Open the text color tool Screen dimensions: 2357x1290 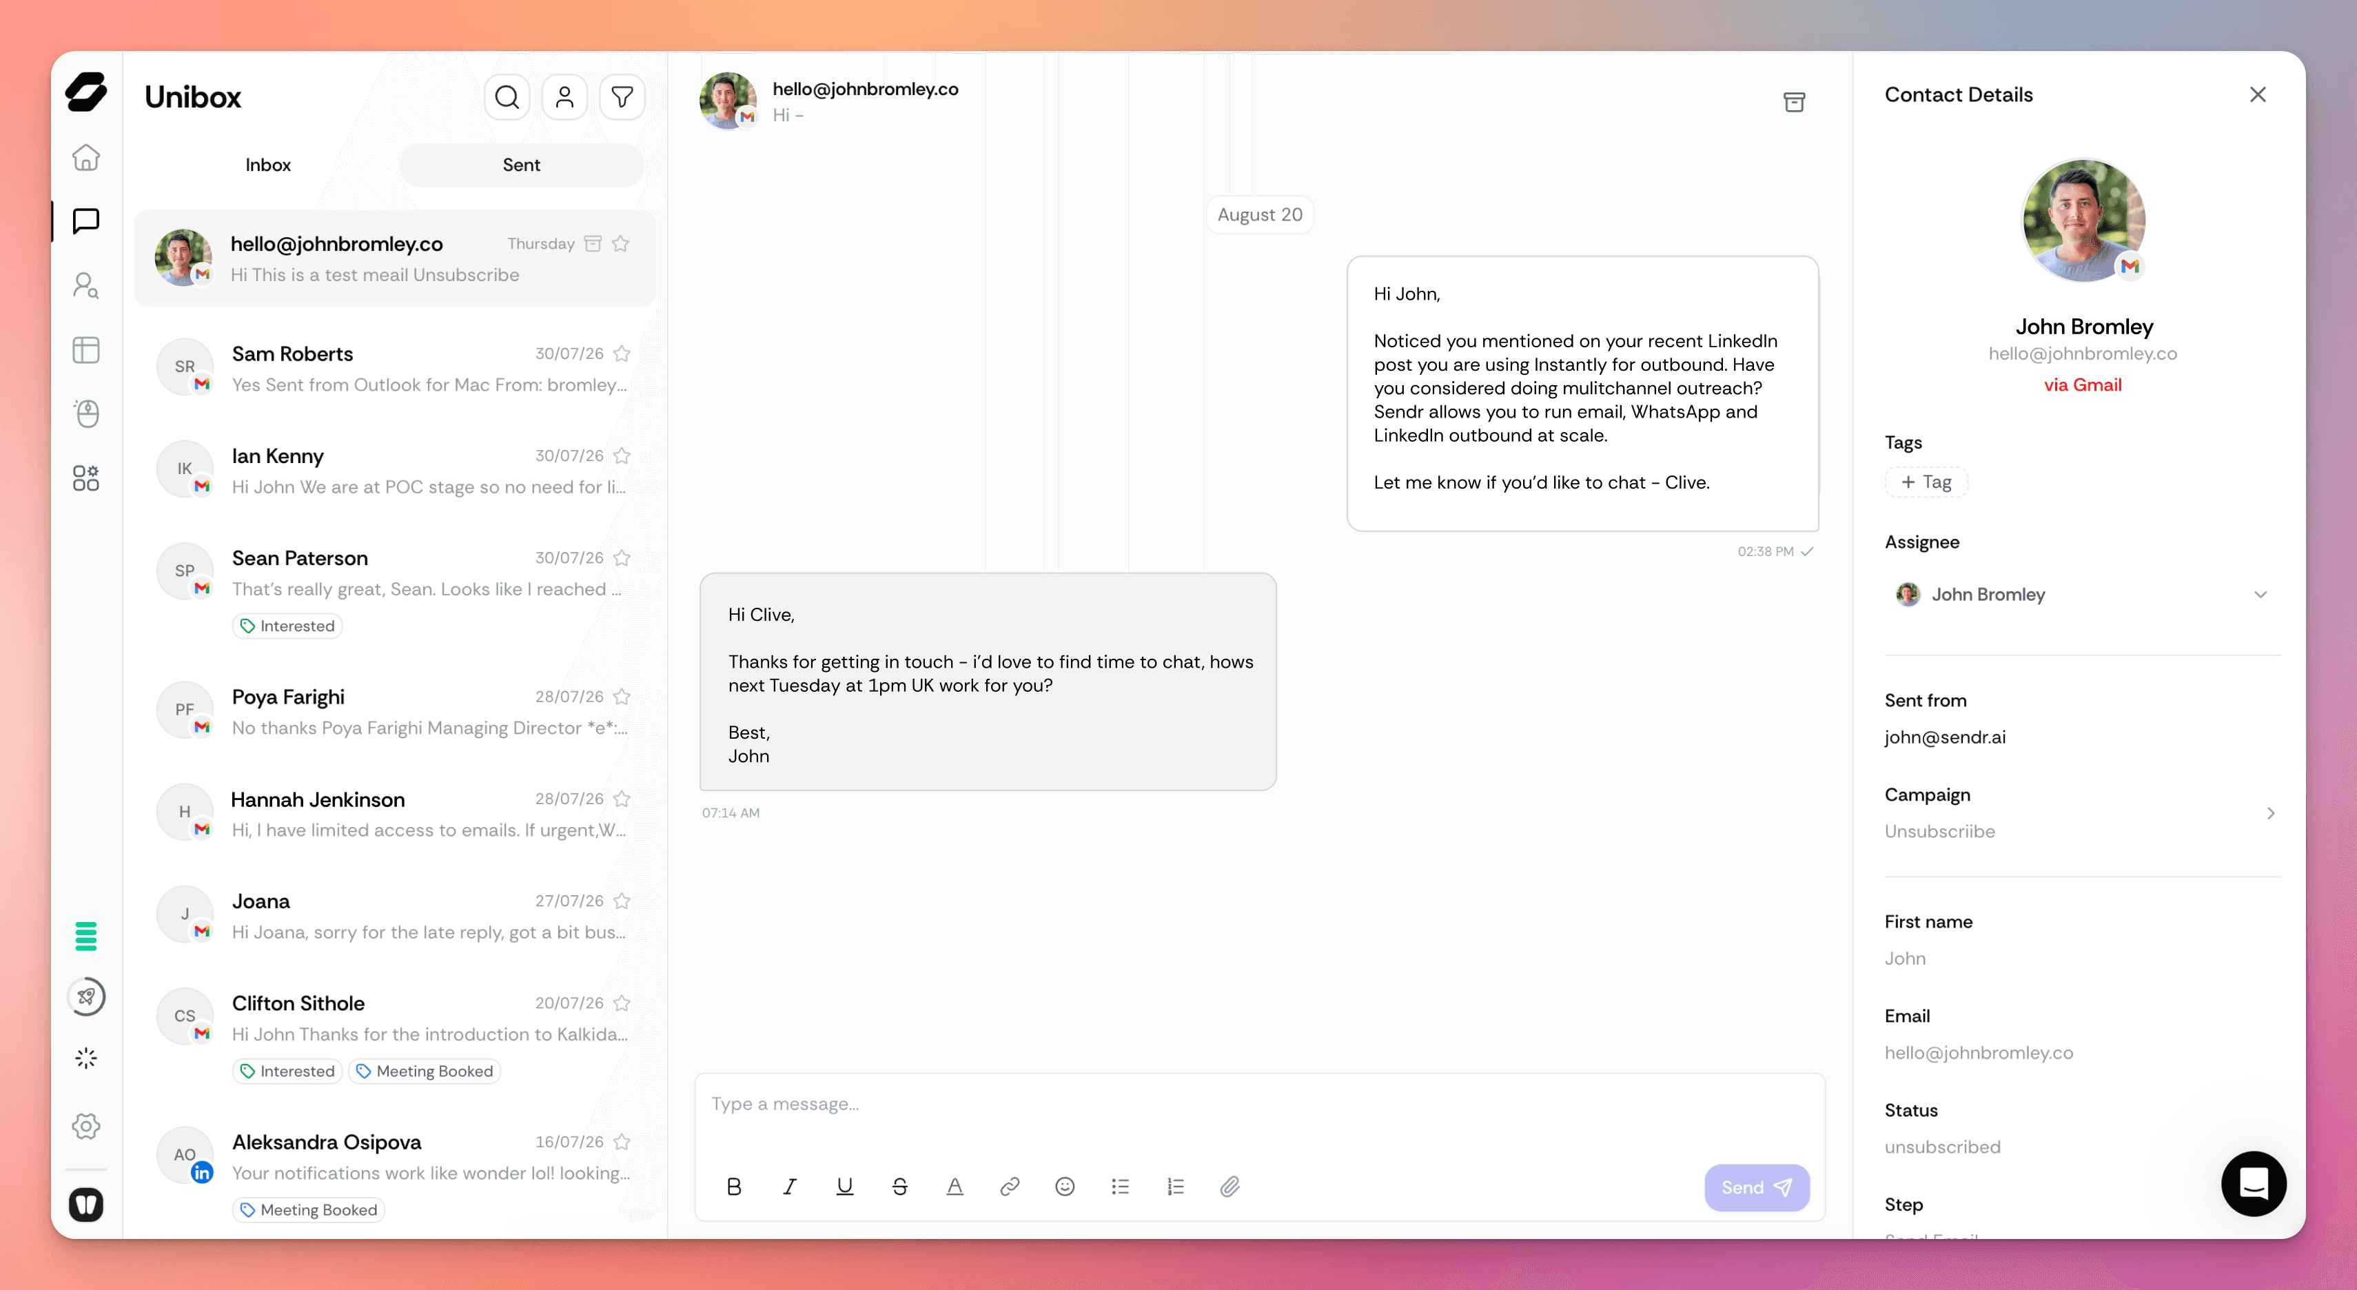[x=955, y=1187]
